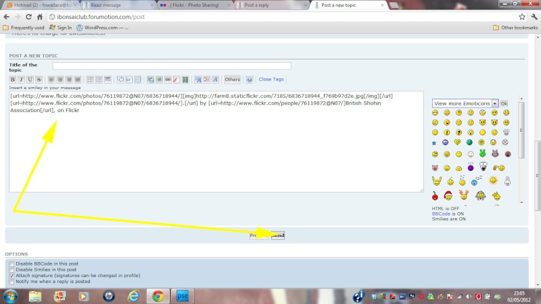Insert a numbered list

pos(99,80)
